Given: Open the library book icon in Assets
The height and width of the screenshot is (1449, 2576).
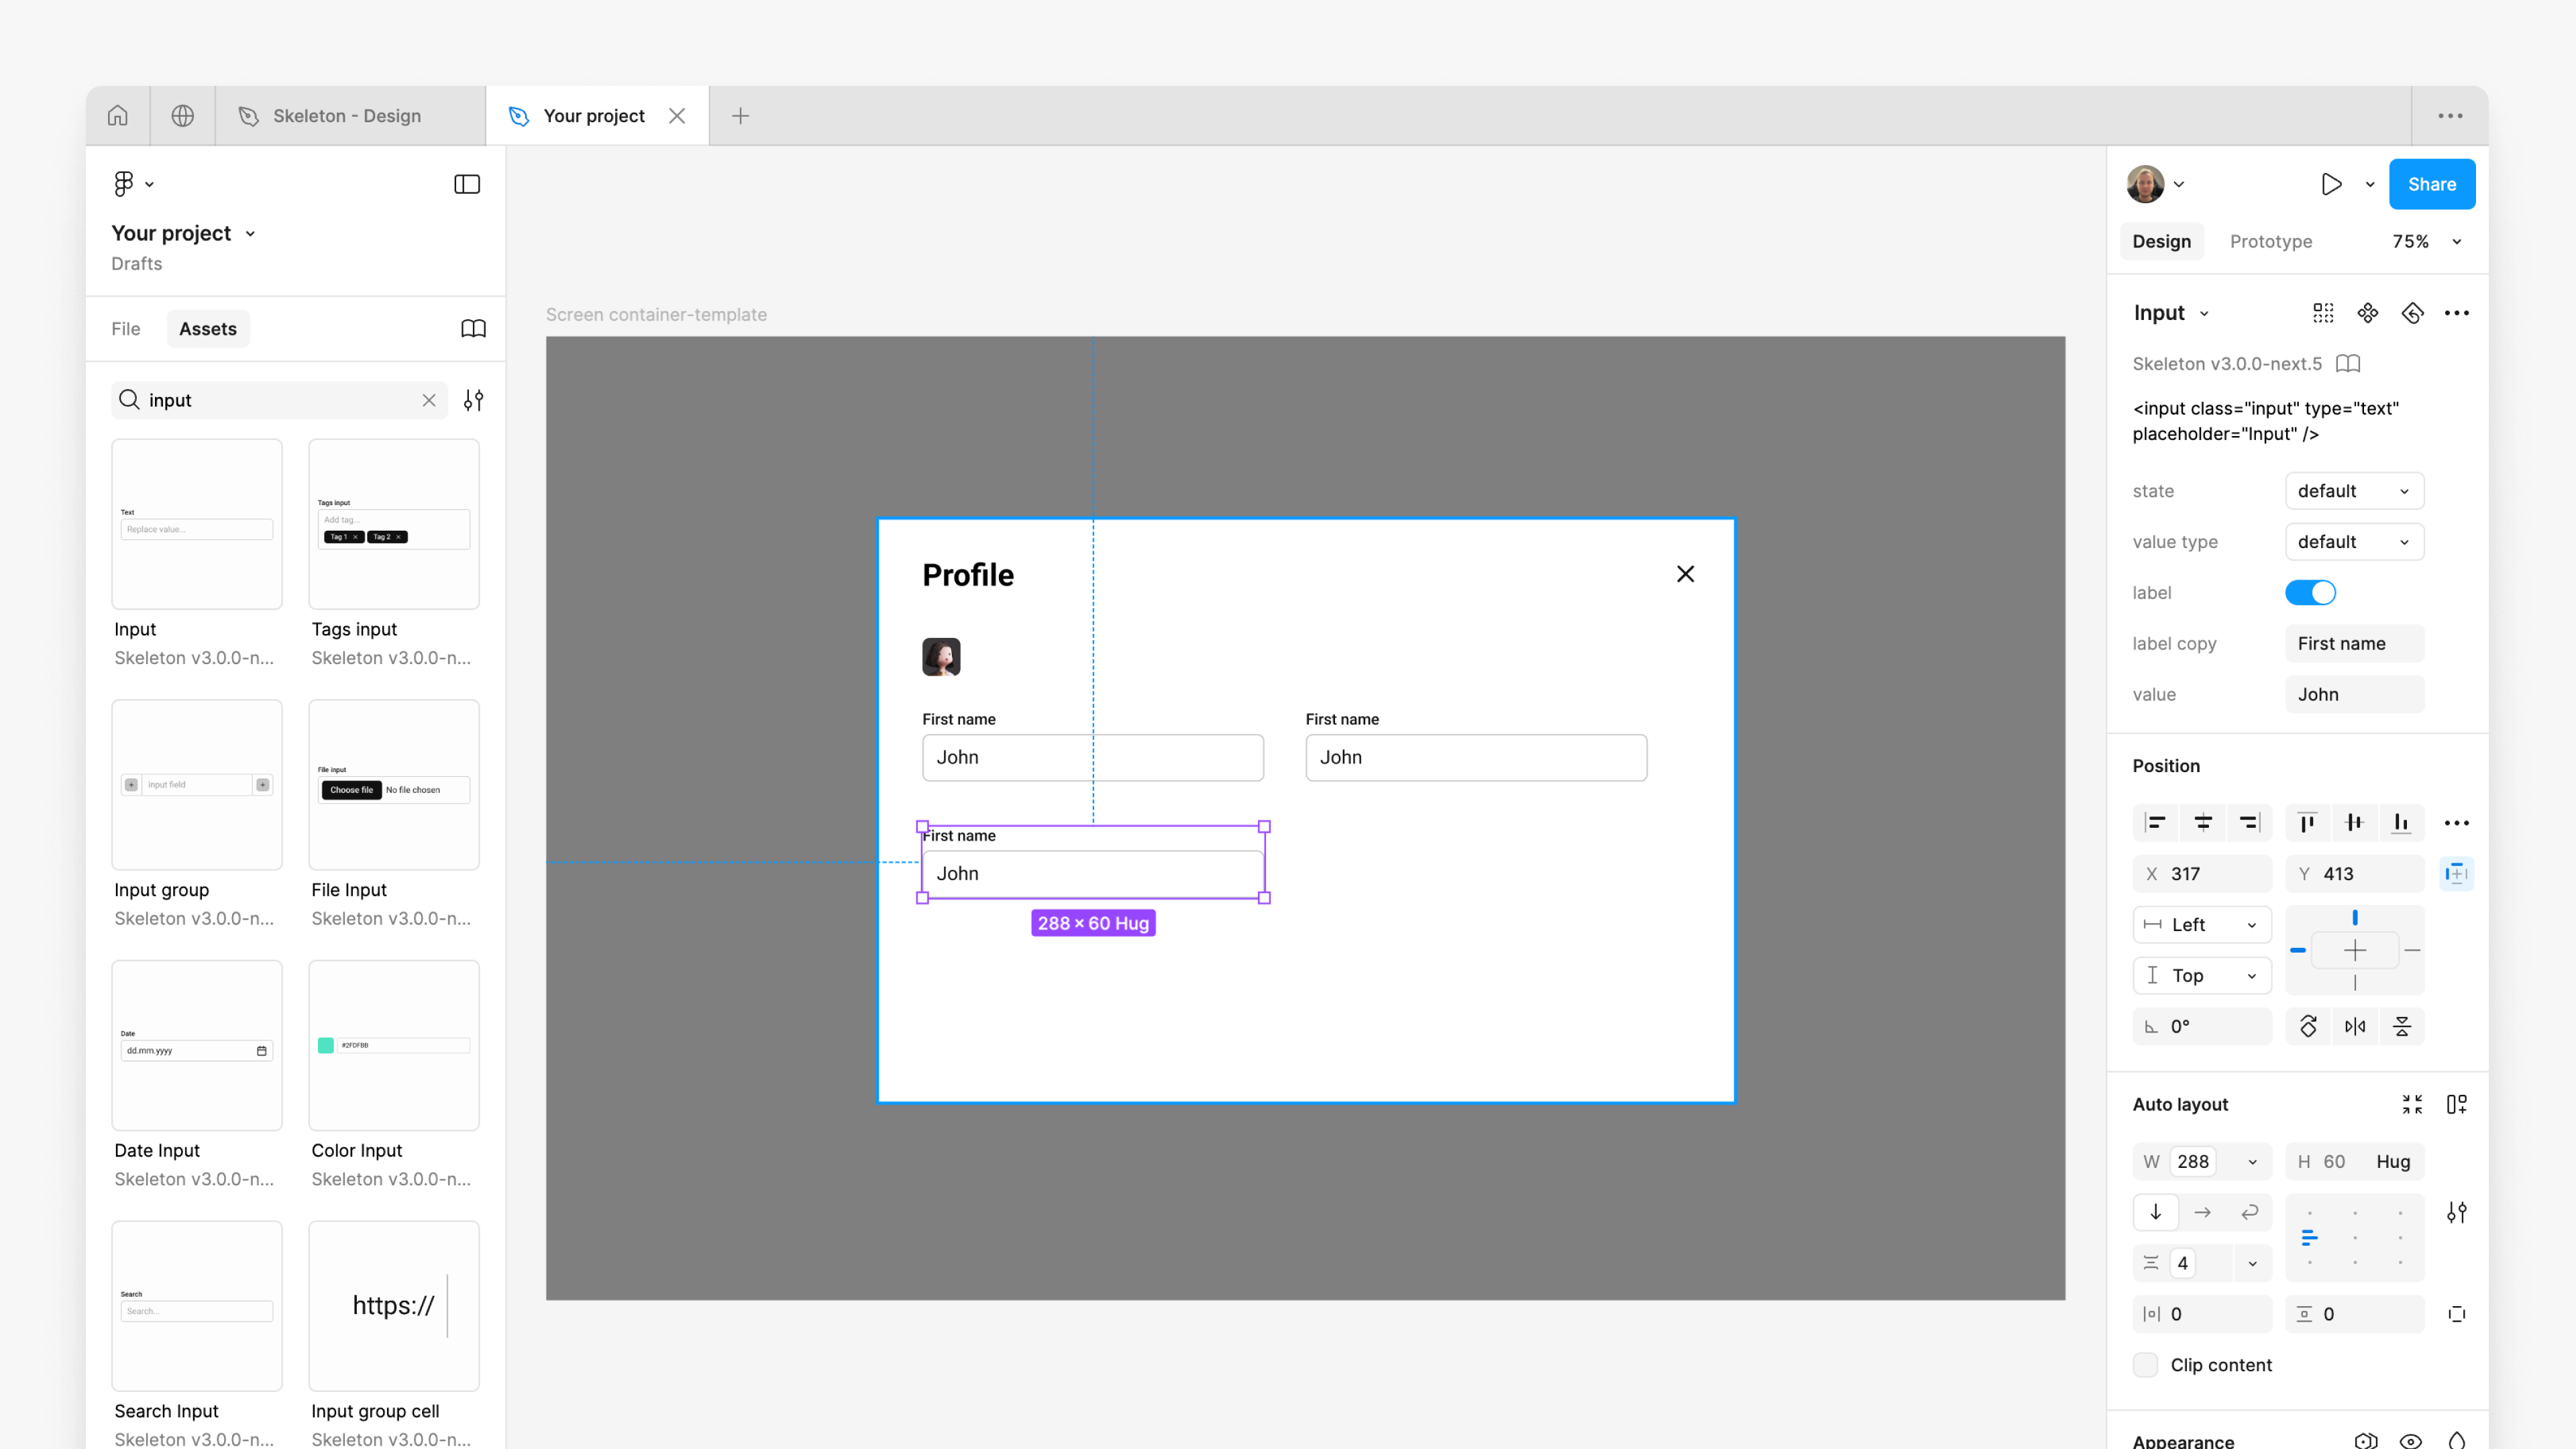Looking at the screenshot, I should coord(473,329).
